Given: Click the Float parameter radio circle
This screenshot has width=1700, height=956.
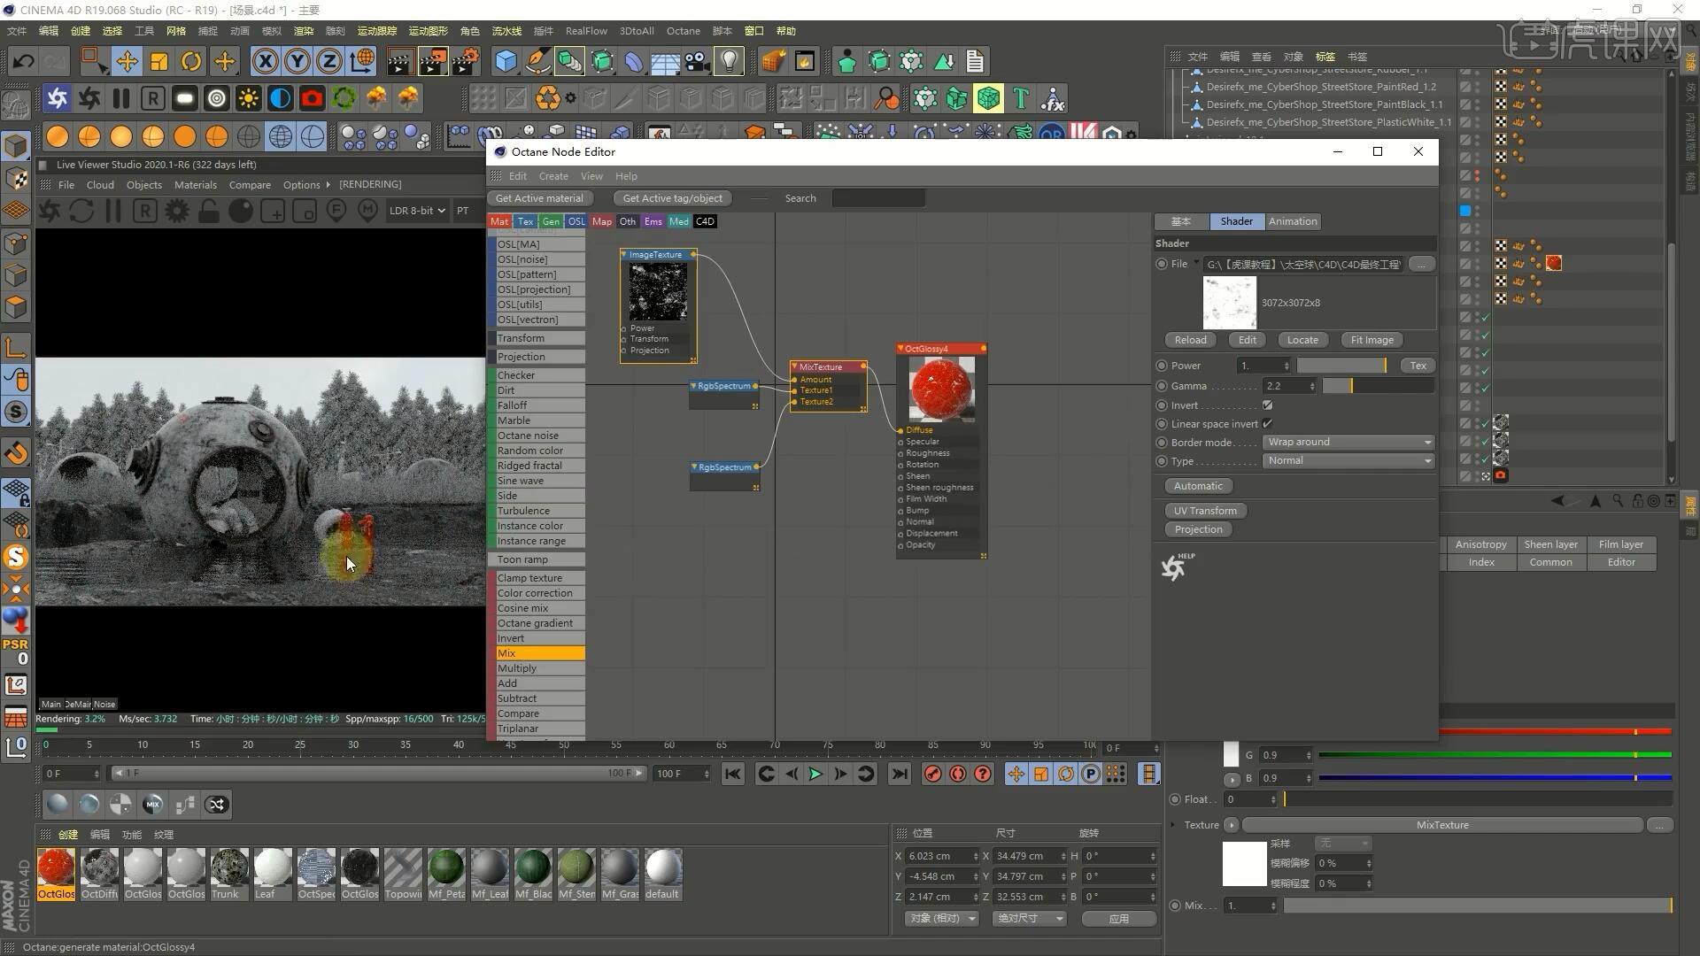Looking at the screenshot, I should [1175, 799].
